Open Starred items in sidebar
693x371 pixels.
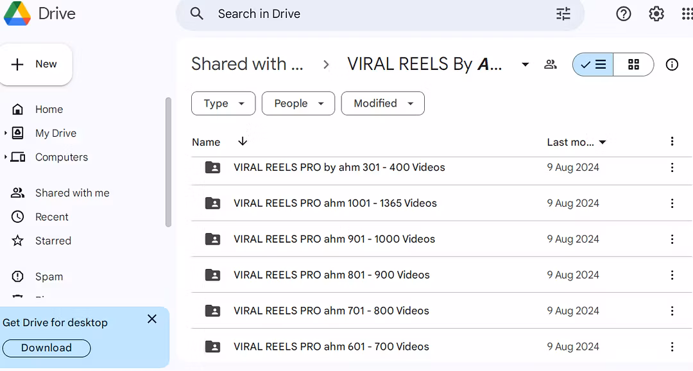(53, 241)
